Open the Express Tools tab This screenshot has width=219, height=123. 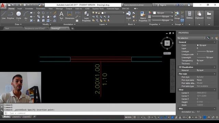(98, 9)
